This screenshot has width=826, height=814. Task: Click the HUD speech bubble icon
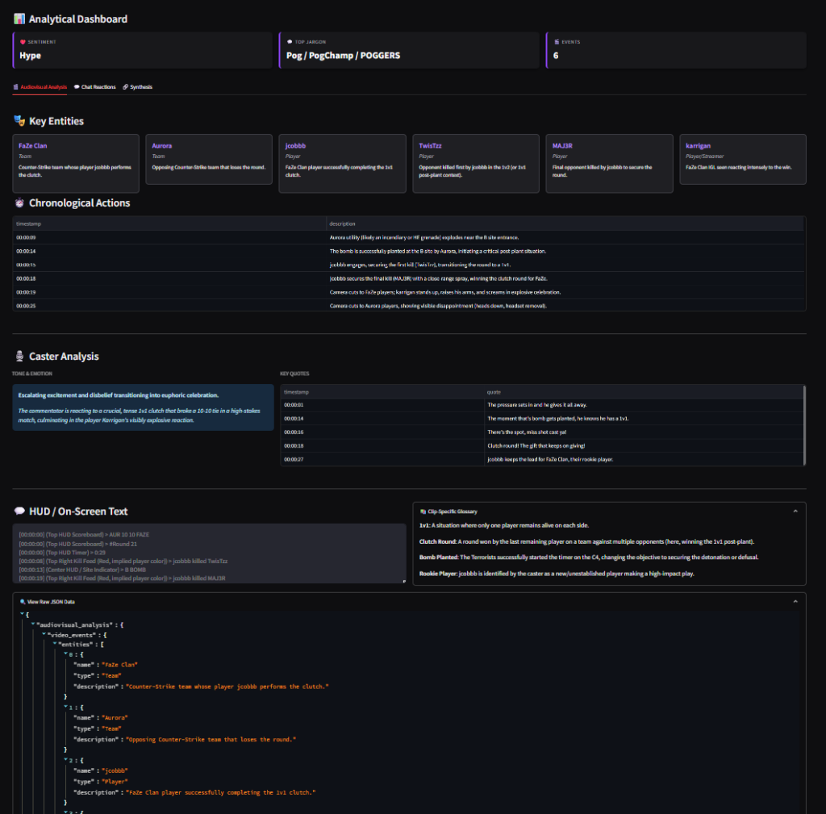[19, 511]
